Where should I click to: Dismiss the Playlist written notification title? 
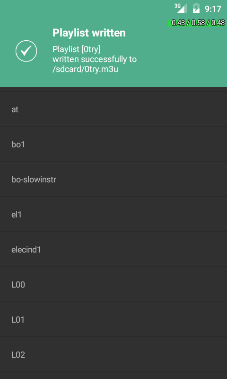point(89,33)
